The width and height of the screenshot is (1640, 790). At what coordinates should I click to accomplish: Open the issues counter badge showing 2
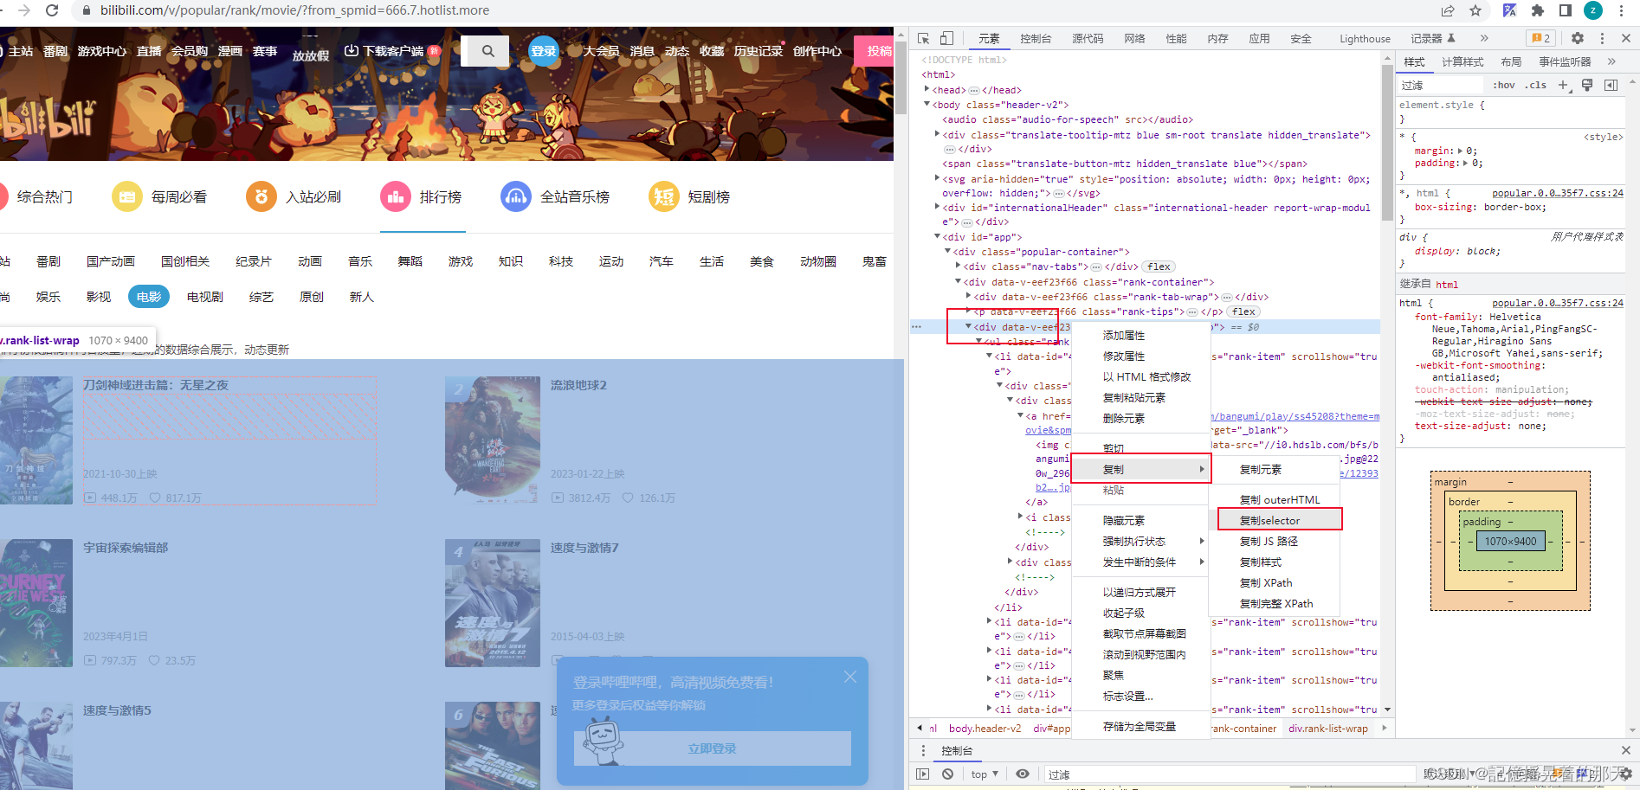click(1540, 38)
